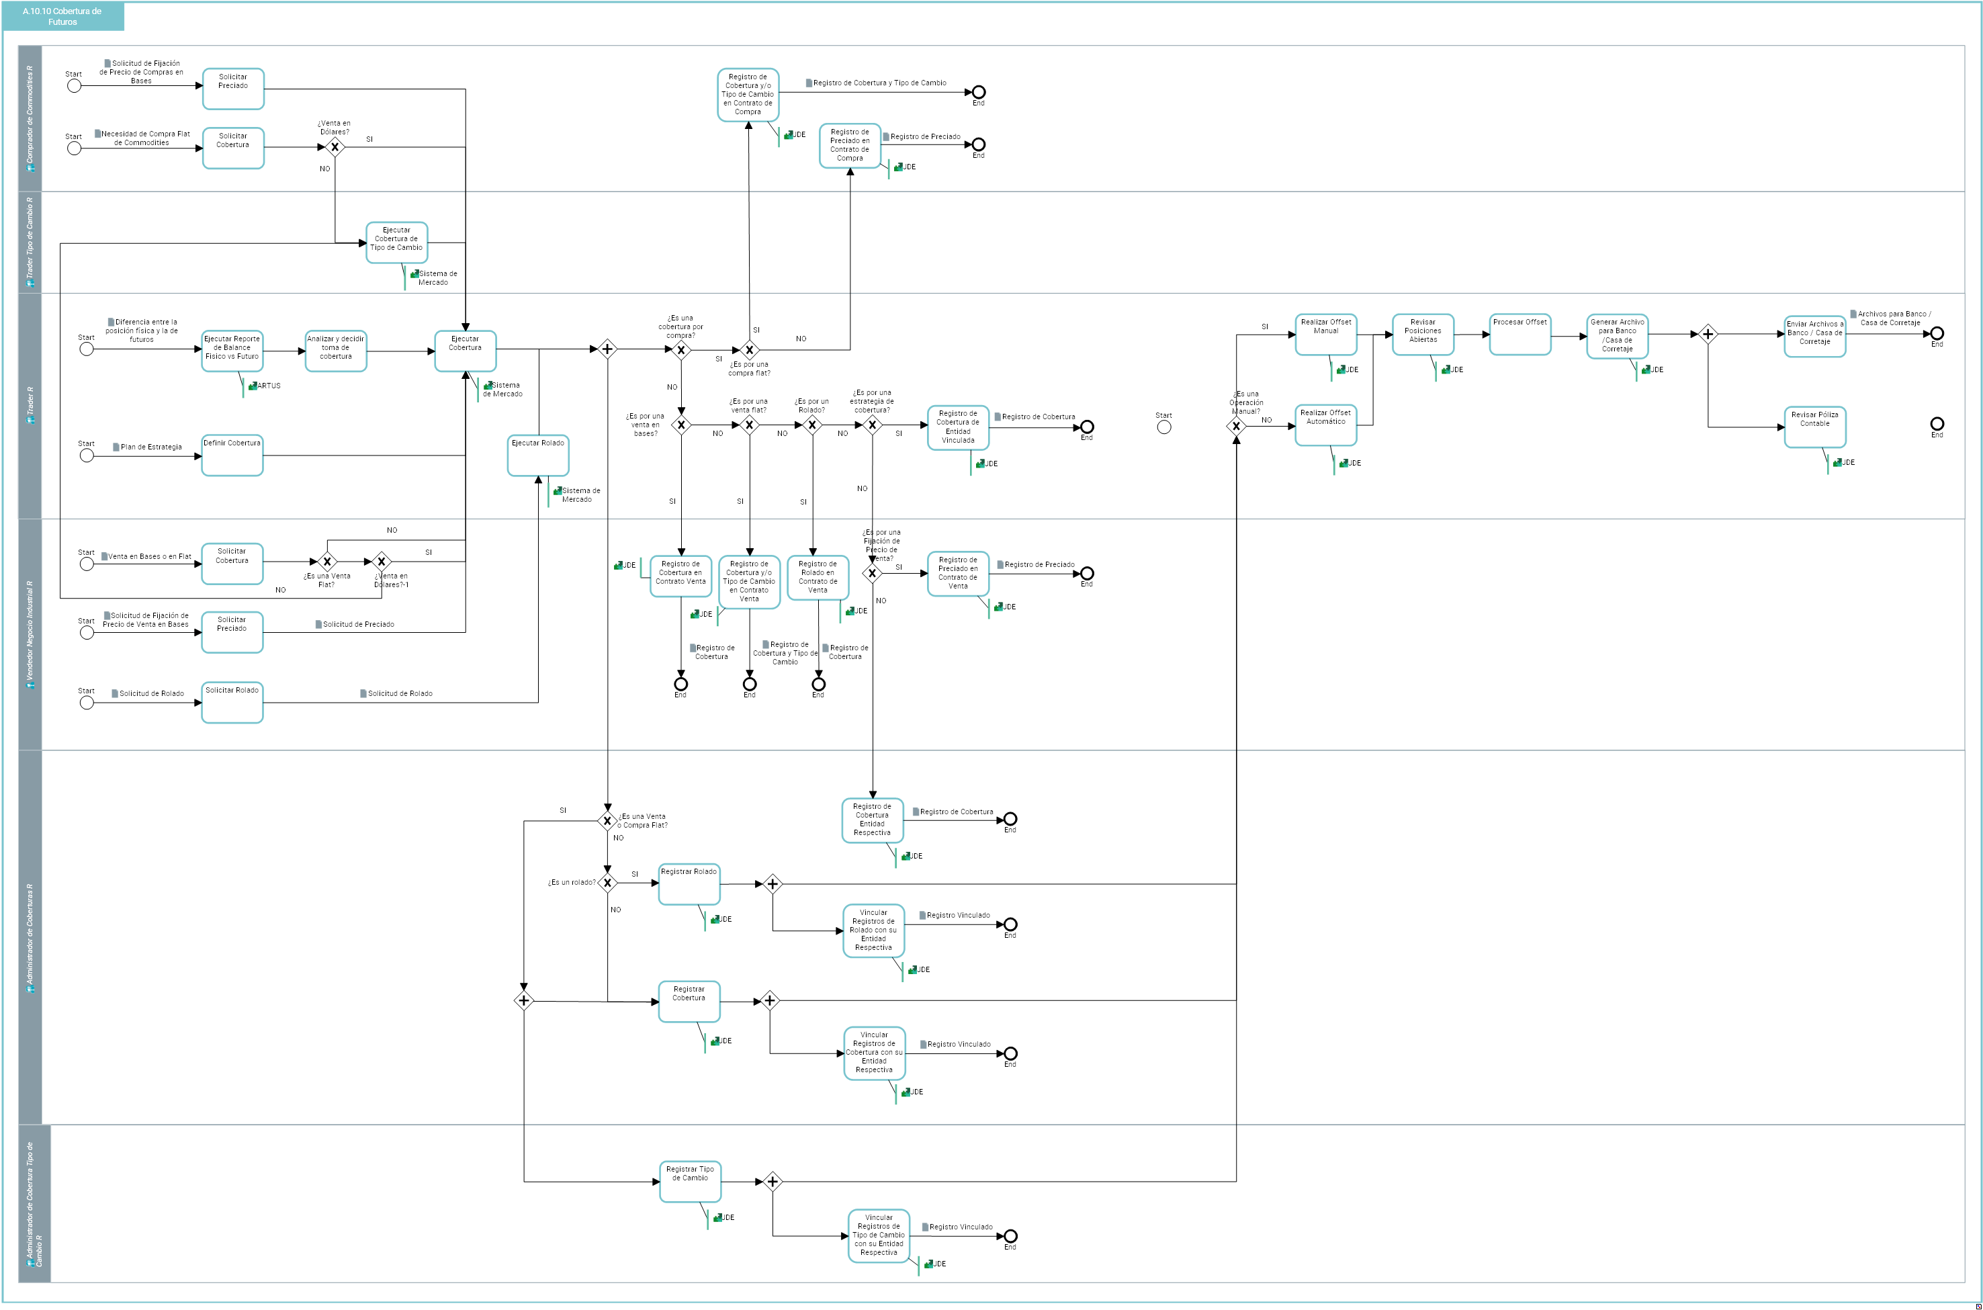1983x1310 pixels.
Task: Click the ¿Es una cobertura por compra? gateway
Action: coord(682,350)
